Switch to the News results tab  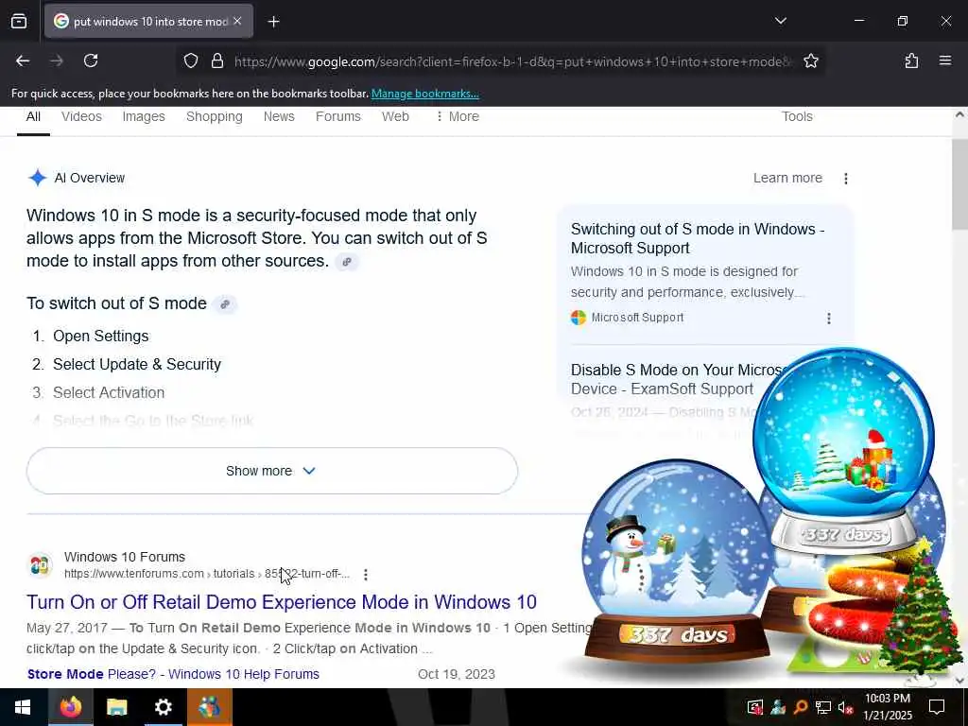(279, 116)
